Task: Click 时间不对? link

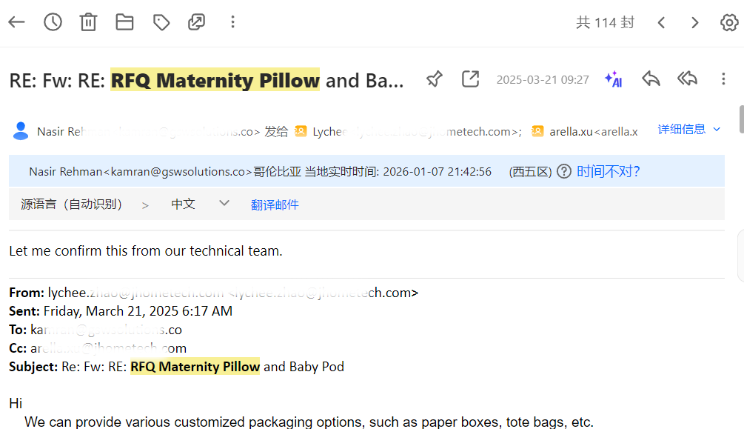Action: pos(609,172)
